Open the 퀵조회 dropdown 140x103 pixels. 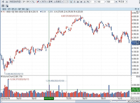point(127,2)
